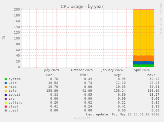Click the 'nice' legend label
The height and width of the screenshot is (122, 164).
(x=13, y=87)
